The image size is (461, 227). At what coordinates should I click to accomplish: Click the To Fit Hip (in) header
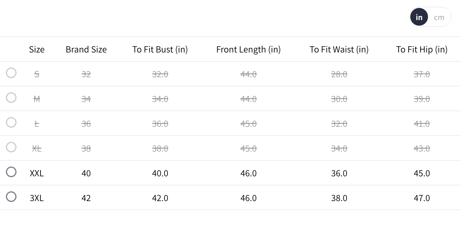coord(422,49)
